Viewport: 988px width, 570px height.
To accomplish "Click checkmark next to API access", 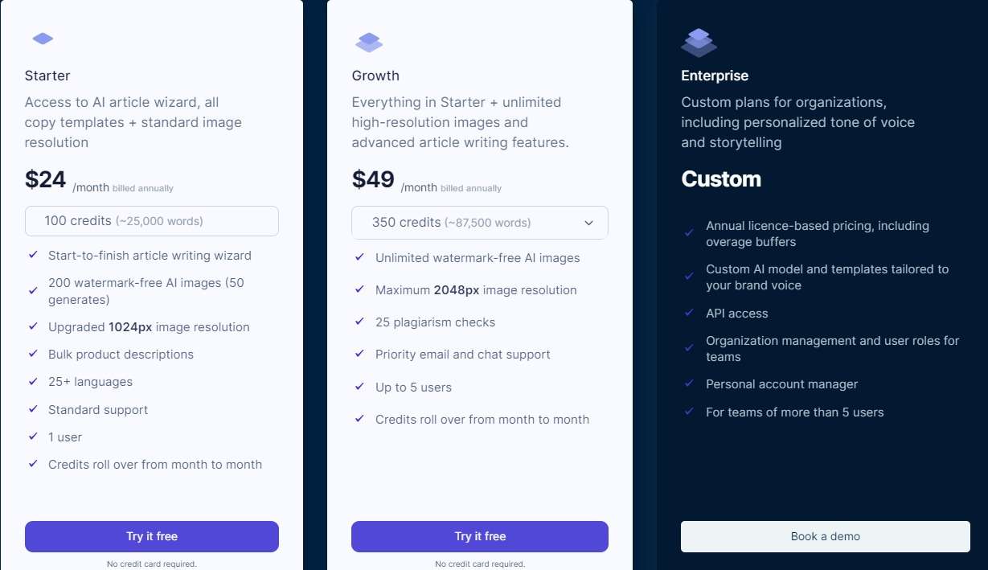I will click(x=689, y=313).
